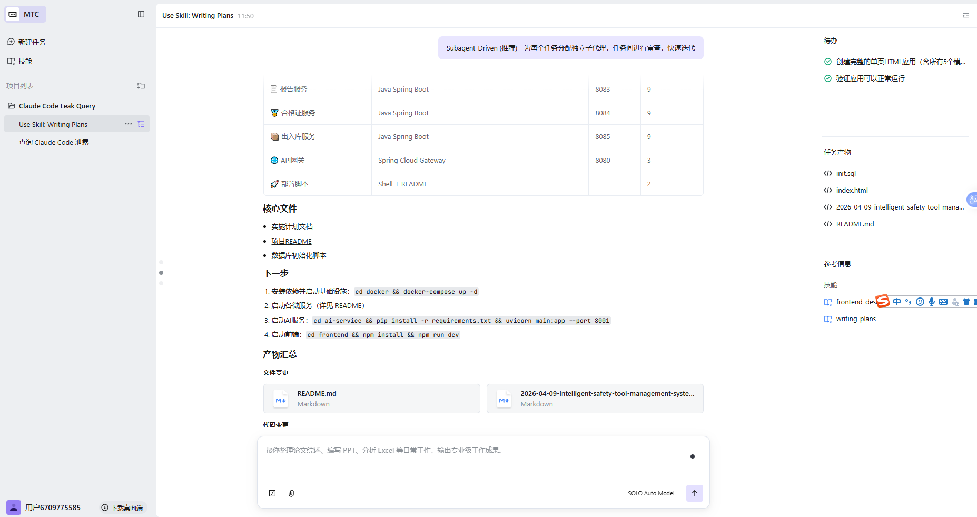The height and width of the screenshot is (517, 977).
Task: Open the SOLO Auto Model selector
Action: pyautogui.click(x=650, y=493)
